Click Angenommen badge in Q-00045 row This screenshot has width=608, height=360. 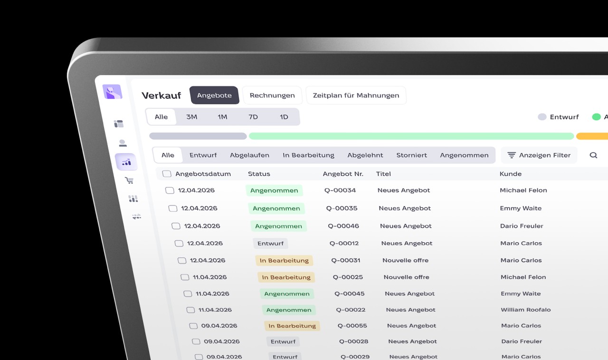click(287, 294)
